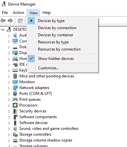
Task: Click the Disk drives icon
Action: [15, 48]
